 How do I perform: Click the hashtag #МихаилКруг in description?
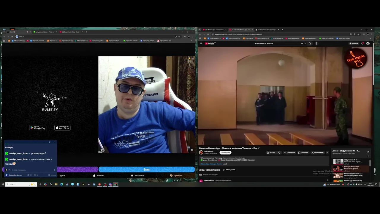tap(205, 164)
